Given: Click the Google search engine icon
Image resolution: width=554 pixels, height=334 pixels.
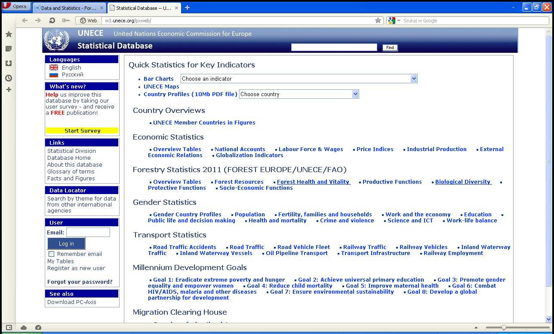Looking at the screenshot, I should [x=391, y=21].
